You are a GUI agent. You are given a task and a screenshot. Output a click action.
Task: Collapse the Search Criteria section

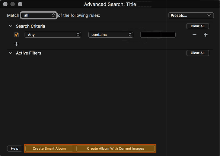(x=10, y=26)
